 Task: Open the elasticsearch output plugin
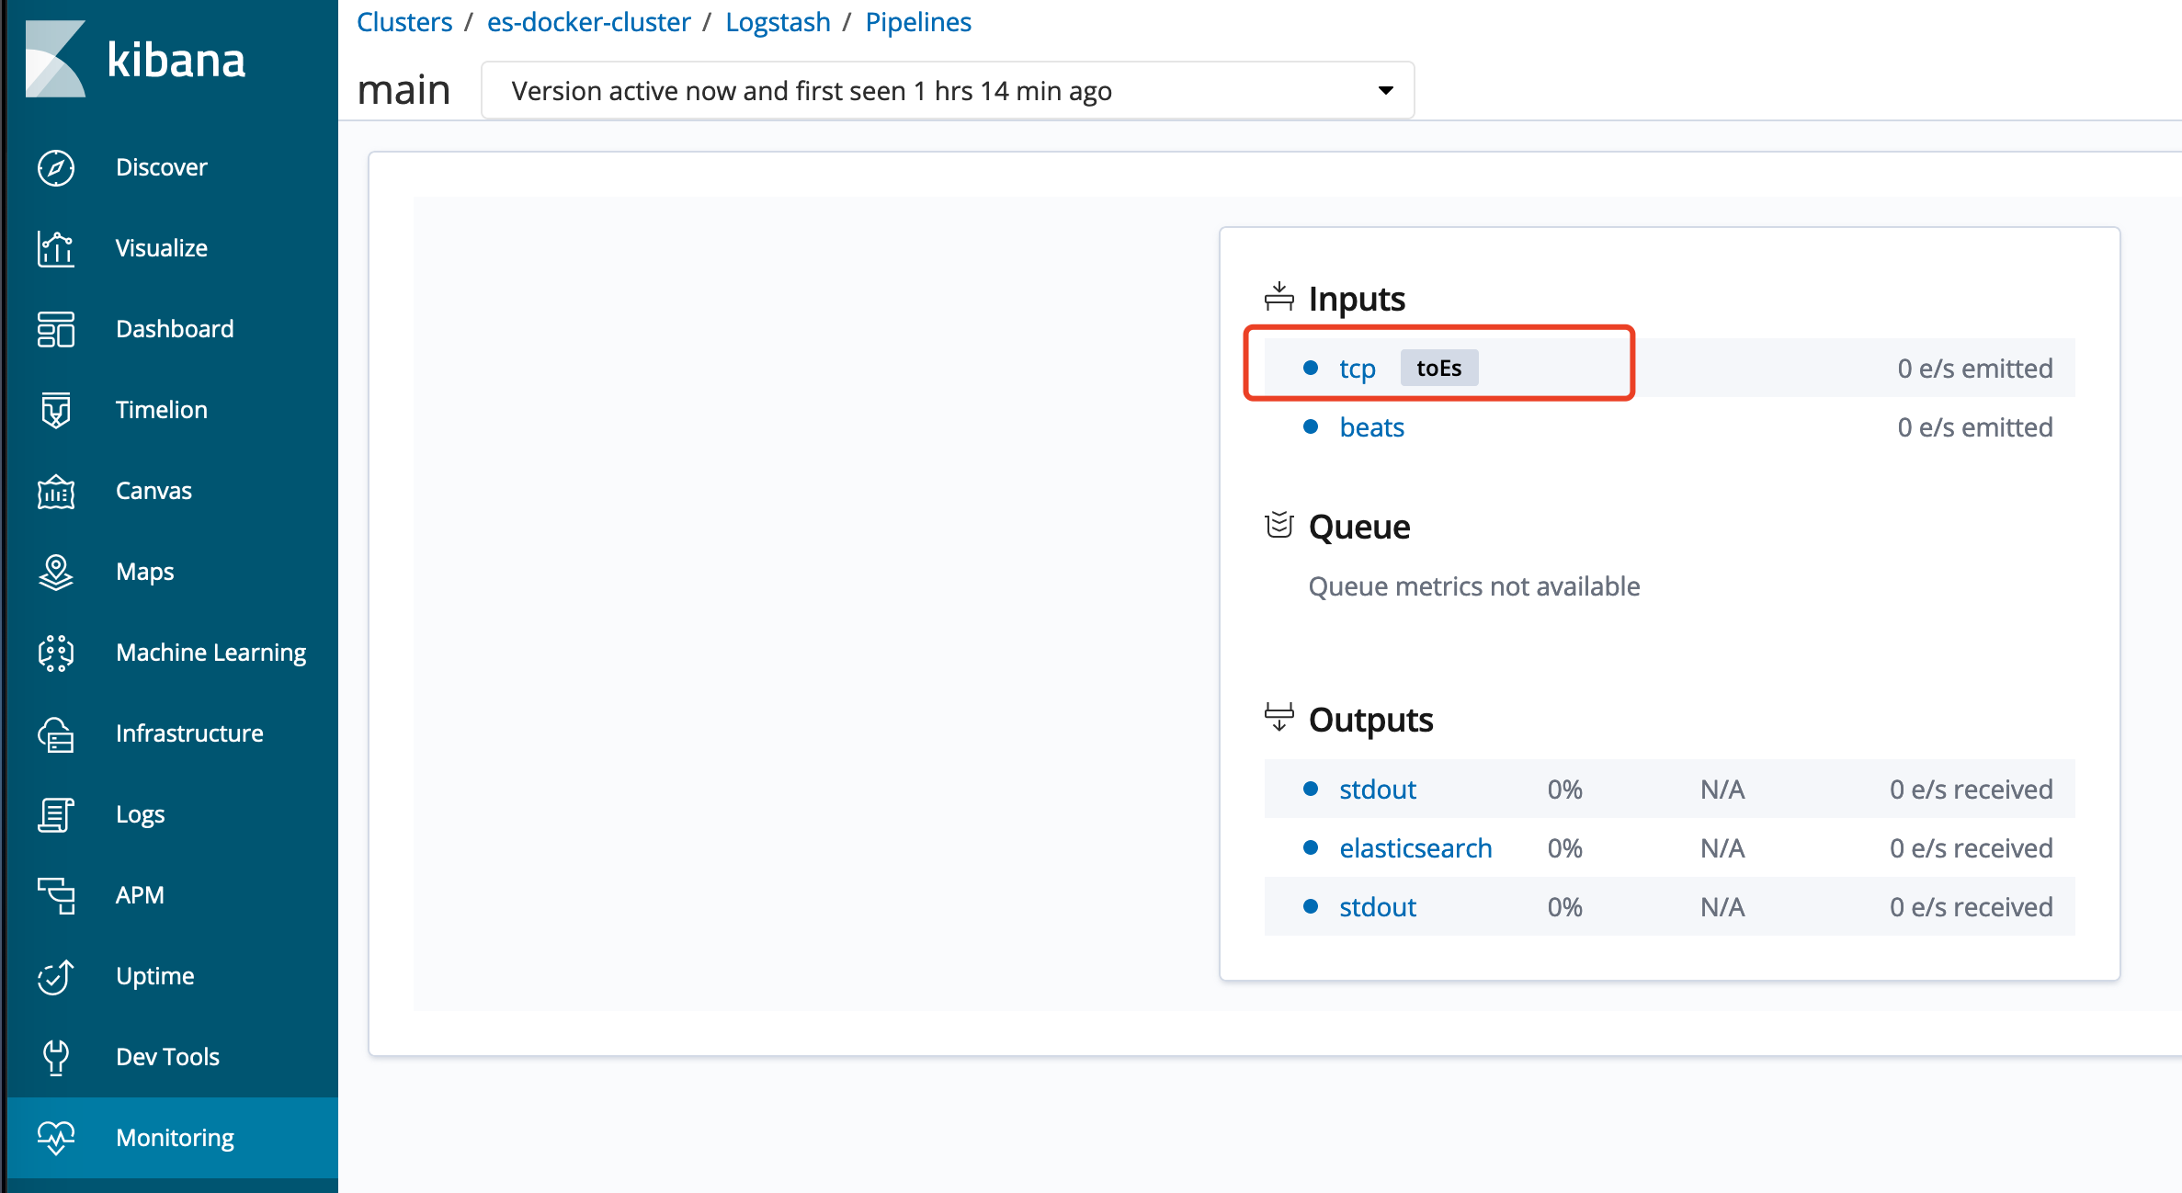[x=1415, y=848]
